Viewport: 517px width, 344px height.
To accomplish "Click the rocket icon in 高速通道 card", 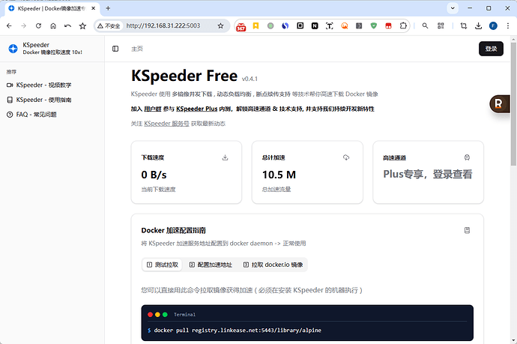I will pos(467,158).
